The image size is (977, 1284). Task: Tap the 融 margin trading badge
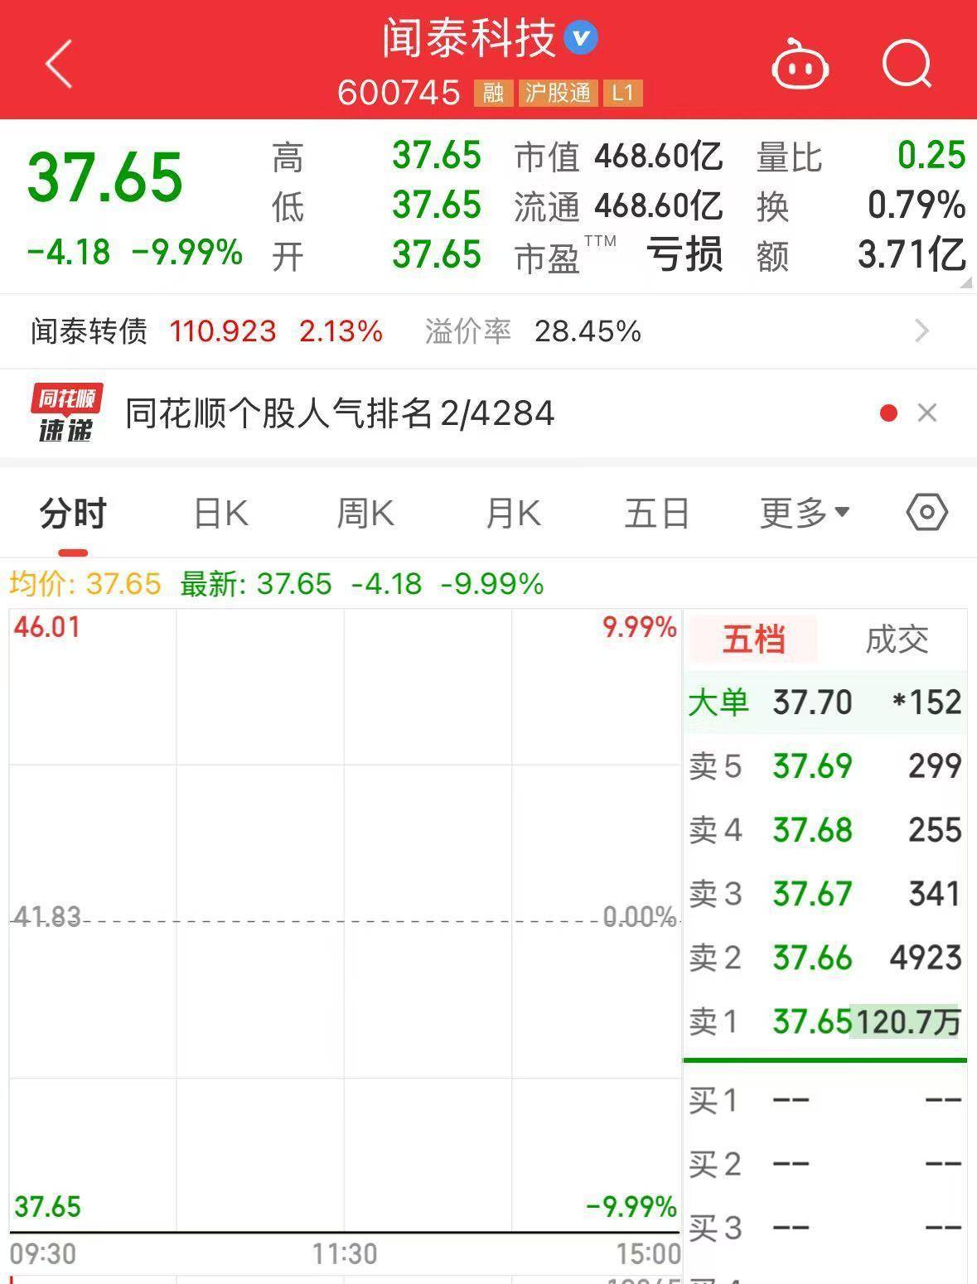point(492,94)
